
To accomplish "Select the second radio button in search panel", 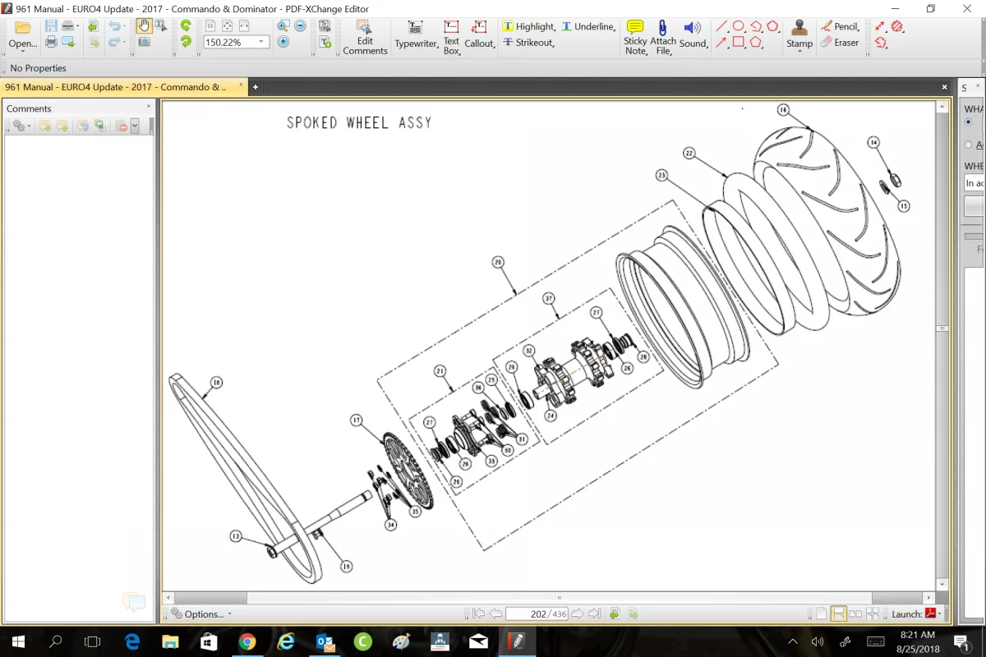I will 969,145.
